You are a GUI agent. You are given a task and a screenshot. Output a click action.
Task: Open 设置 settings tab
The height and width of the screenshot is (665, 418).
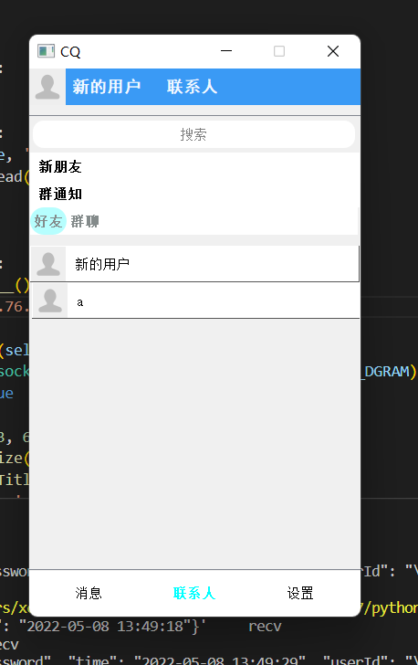[x=300, y=593]
